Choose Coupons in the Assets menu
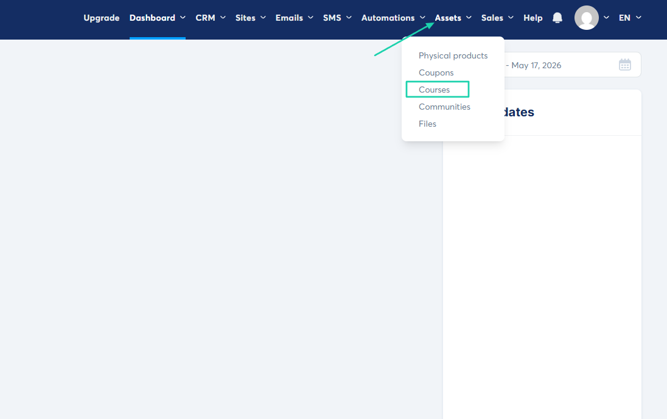The width and height of the screenshot is (667, 419). [436, 73]
